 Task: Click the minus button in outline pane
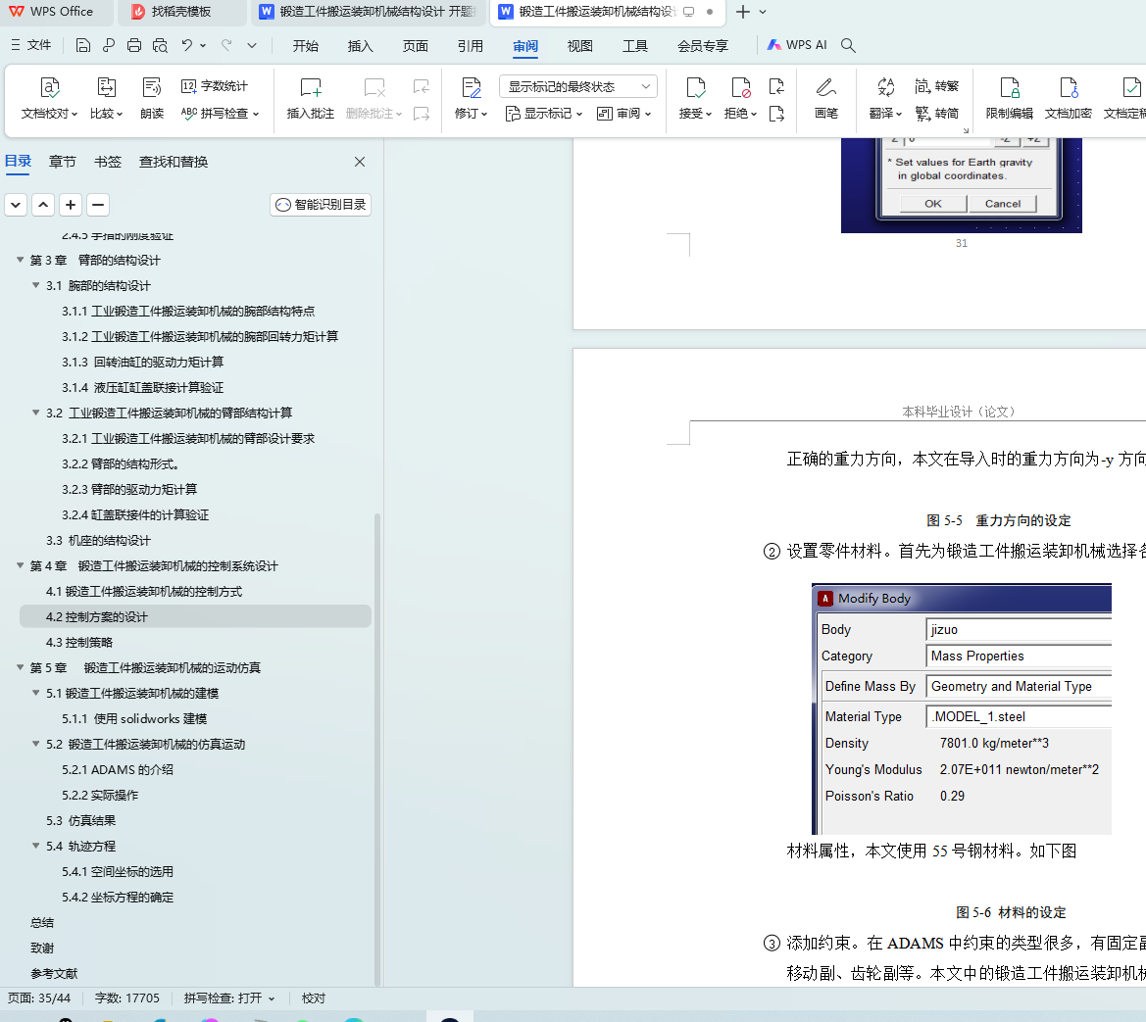tap(98, 205)
